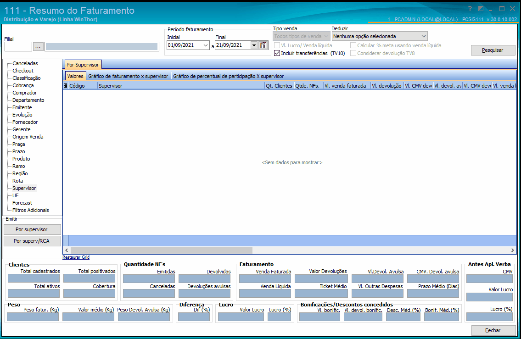The height and width of the screenshot is (339, 521).
Task: Click the Qtde. NFs. column header
Action: click(x=308, y=86)
